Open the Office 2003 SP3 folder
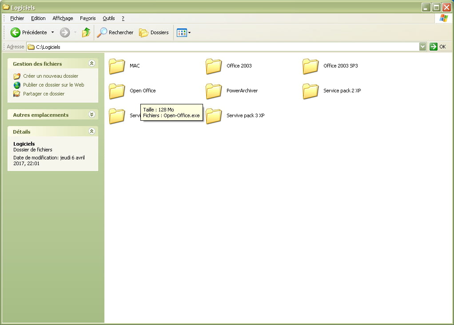Viewport: 454px width, 325px height. (x=311, y=66)
